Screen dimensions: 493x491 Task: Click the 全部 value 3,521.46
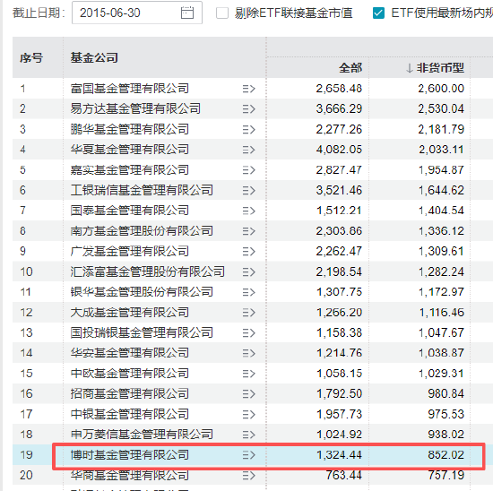(339, 191)
